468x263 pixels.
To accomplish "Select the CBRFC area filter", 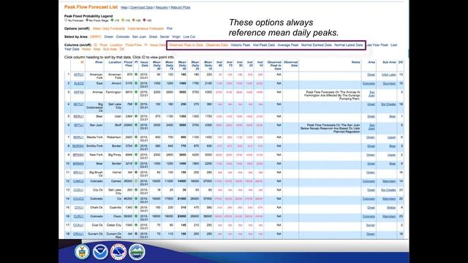I will (x=96, y=37).
